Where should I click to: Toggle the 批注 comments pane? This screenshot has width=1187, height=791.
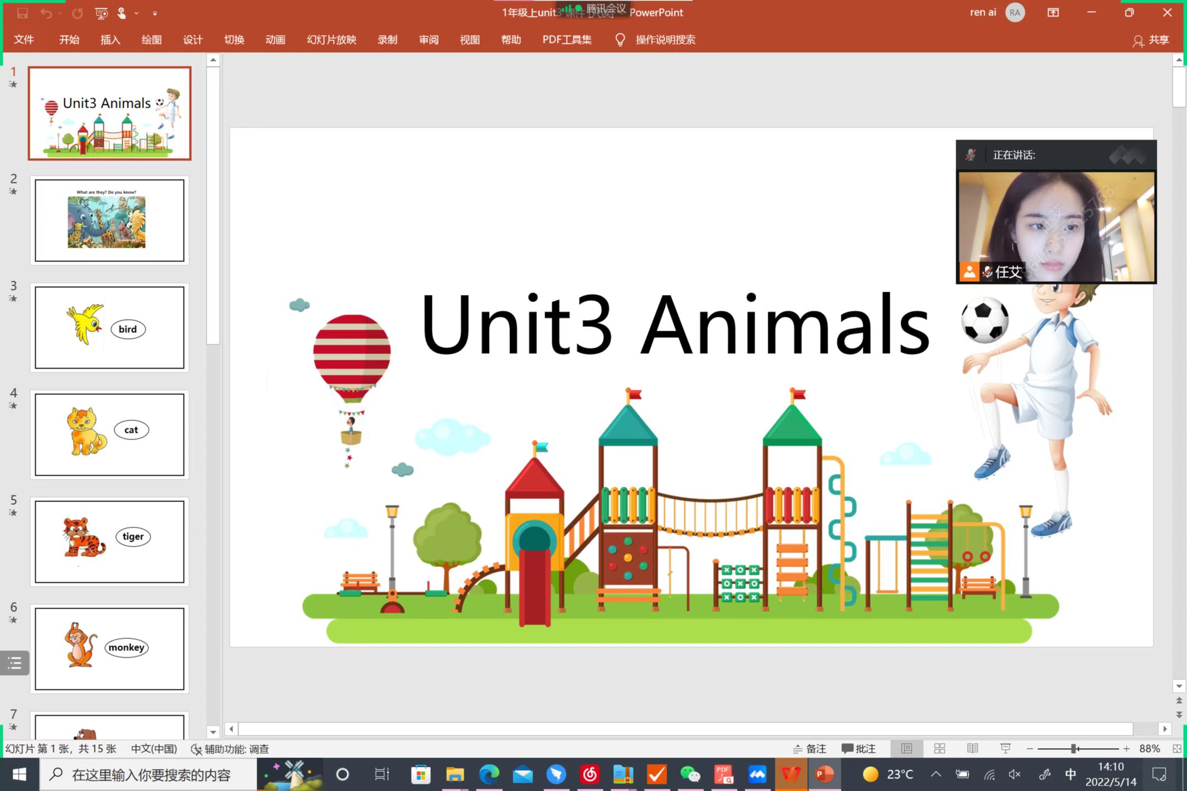858,749
